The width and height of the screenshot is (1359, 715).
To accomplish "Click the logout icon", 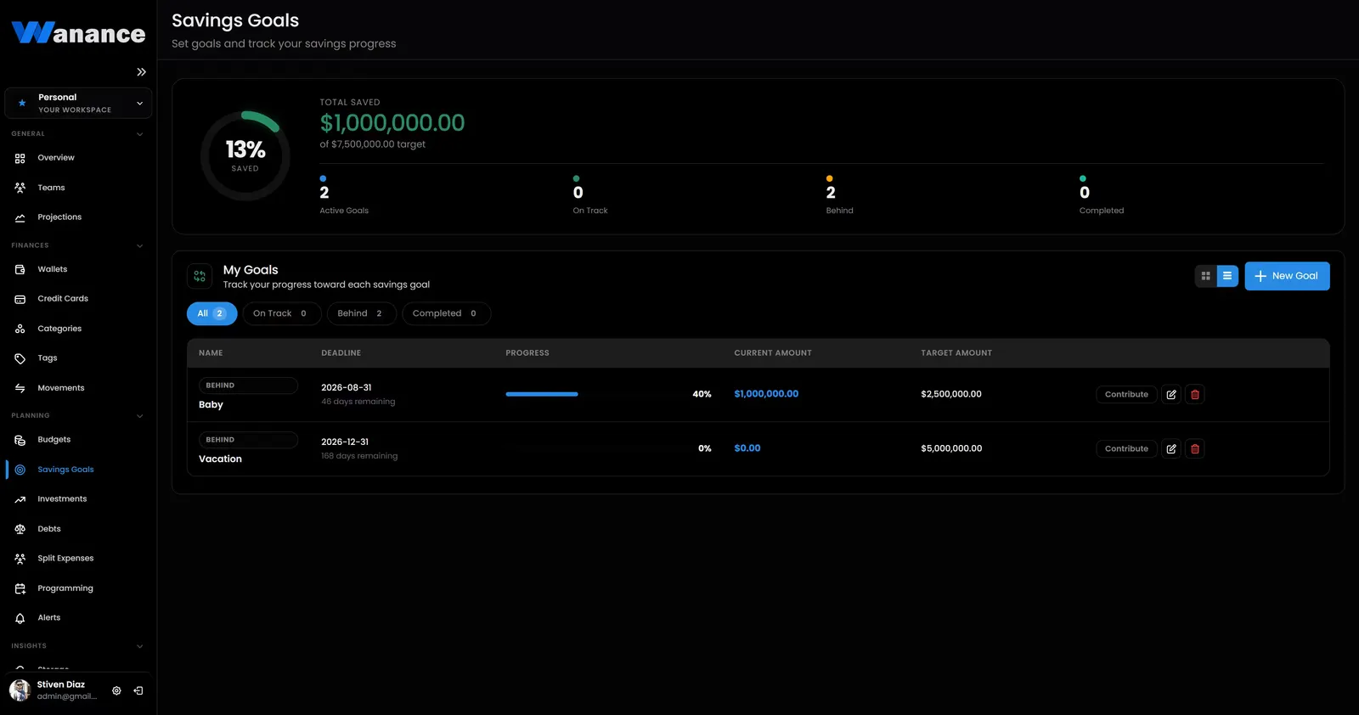I will pos(138,691).
